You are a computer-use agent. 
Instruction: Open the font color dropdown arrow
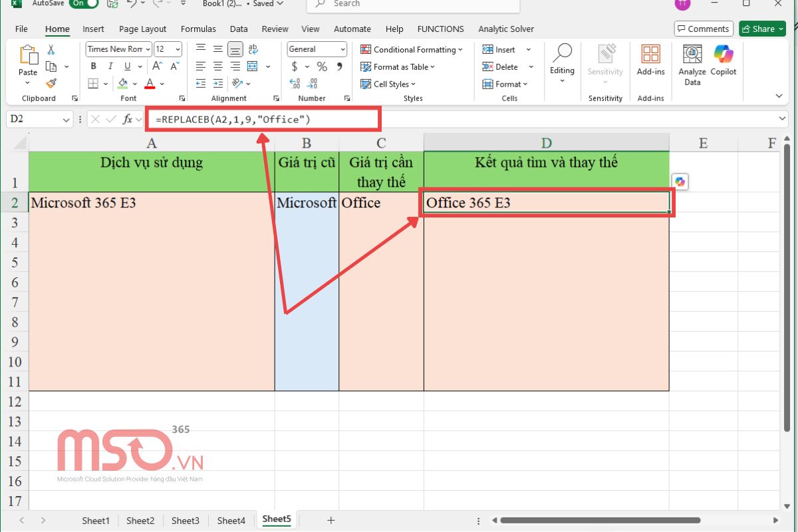pyautogui.click(x=162, y=84)
